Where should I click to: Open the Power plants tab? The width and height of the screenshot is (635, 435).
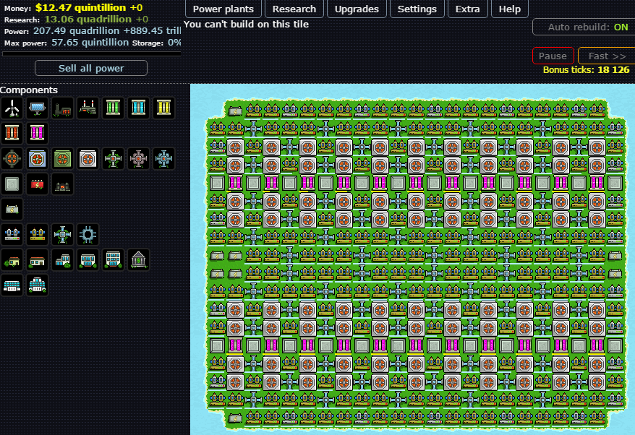point(223,9)
